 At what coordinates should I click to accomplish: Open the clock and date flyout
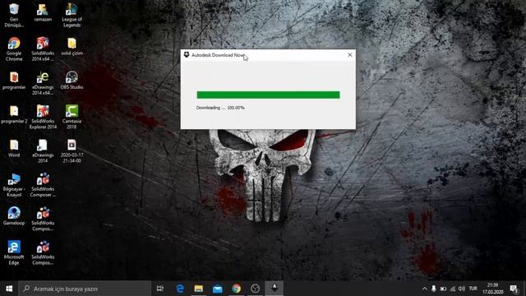click(492, 289)
